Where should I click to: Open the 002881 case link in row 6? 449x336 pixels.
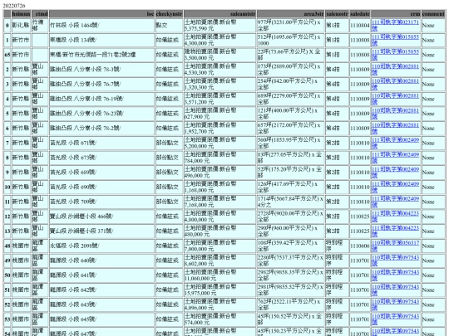(395, 129)
